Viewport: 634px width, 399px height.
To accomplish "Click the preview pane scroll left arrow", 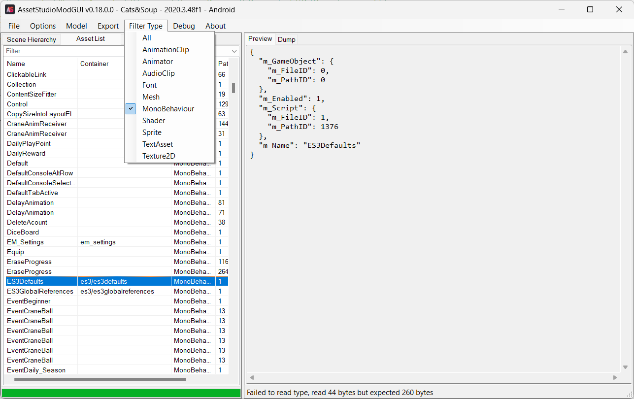I will [x=252, y=377].
